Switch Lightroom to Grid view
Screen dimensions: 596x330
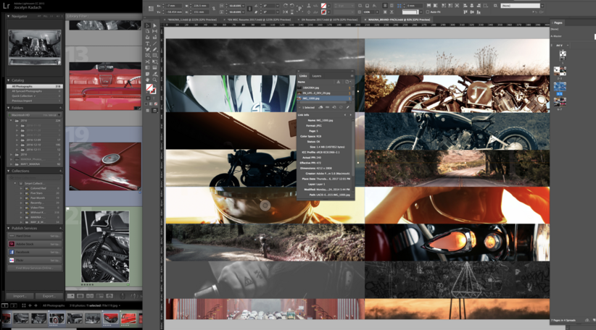click(71, 296)
